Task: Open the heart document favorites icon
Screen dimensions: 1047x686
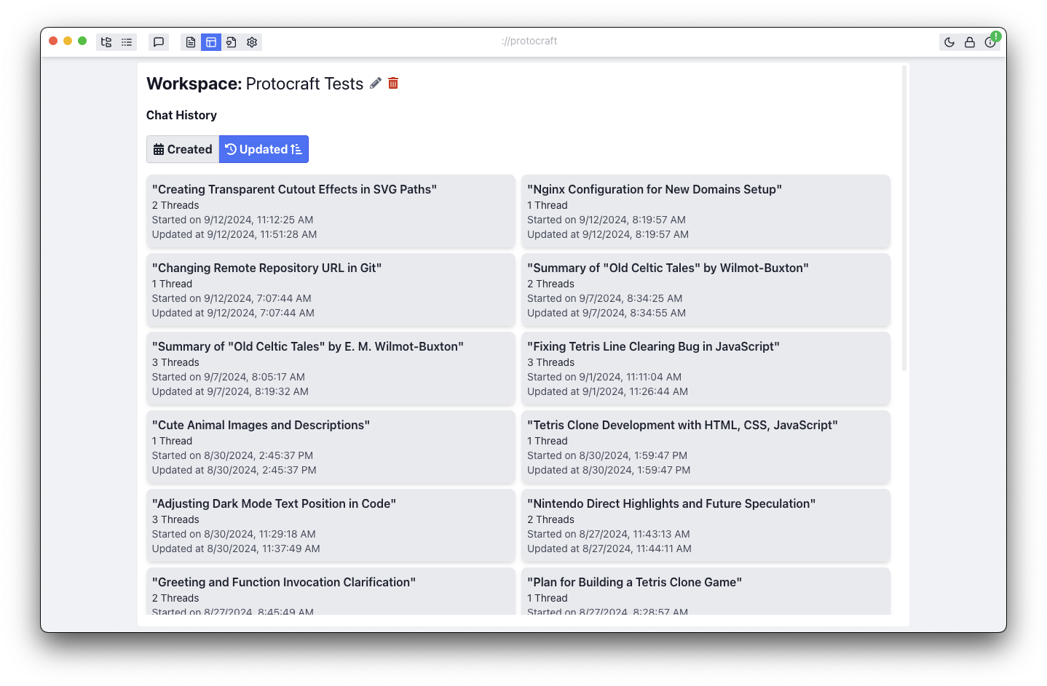Action: click(x=232, y=42)
